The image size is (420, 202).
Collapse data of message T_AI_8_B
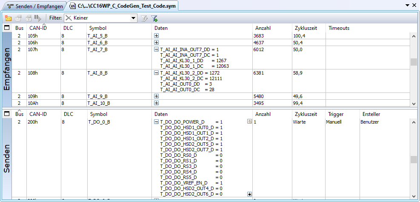pos(157,73)
